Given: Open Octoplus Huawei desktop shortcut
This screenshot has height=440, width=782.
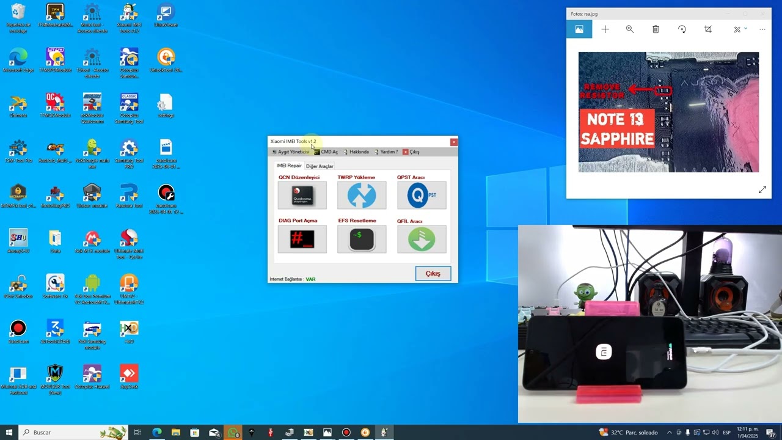Looking at the screenshot, I should [92, 377].
